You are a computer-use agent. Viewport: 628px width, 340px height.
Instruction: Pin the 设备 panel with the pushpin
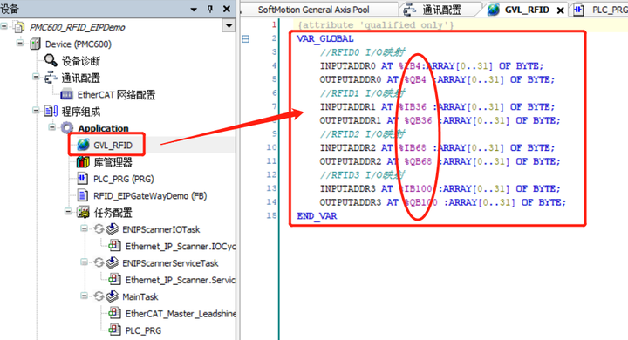(210, 9)
